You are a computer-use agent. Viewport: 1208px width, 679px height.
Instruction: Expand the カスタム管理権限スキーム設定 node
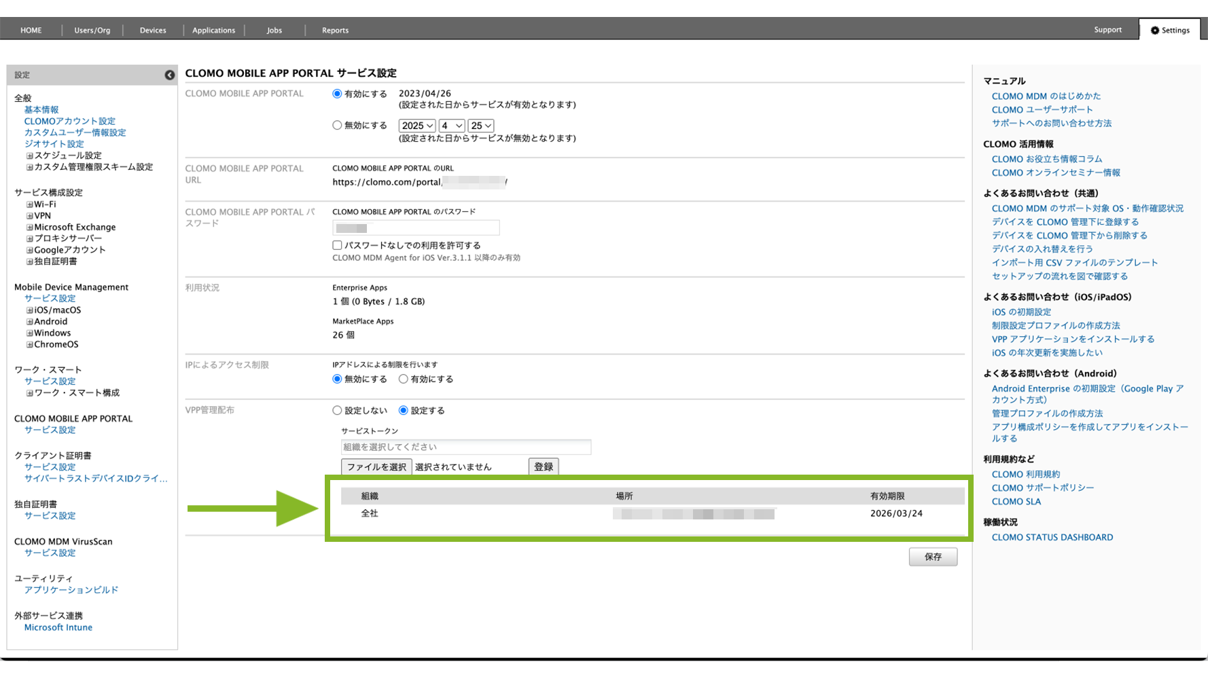29,167
